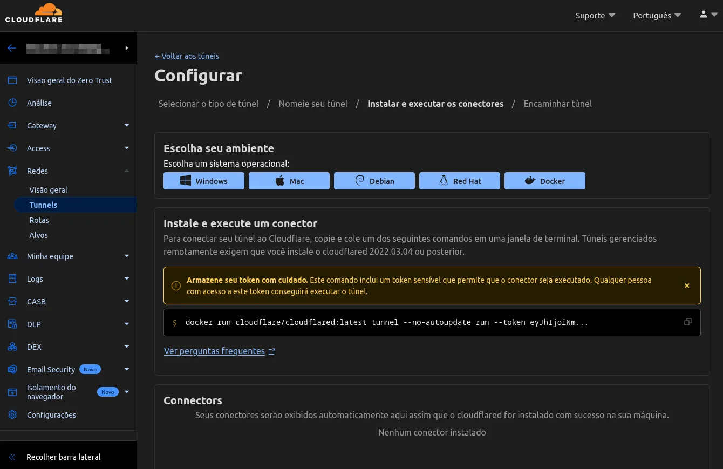Screen dimensions: 723x469
Task: Click the Análise chart icon
Action: [x=12, y=103]
